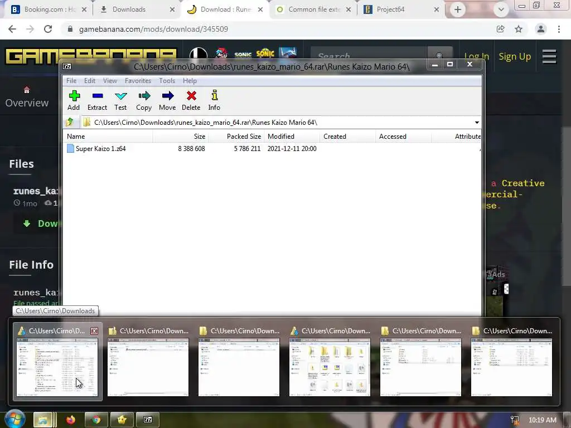Reload the GameBanana page

tap(48, 29)
